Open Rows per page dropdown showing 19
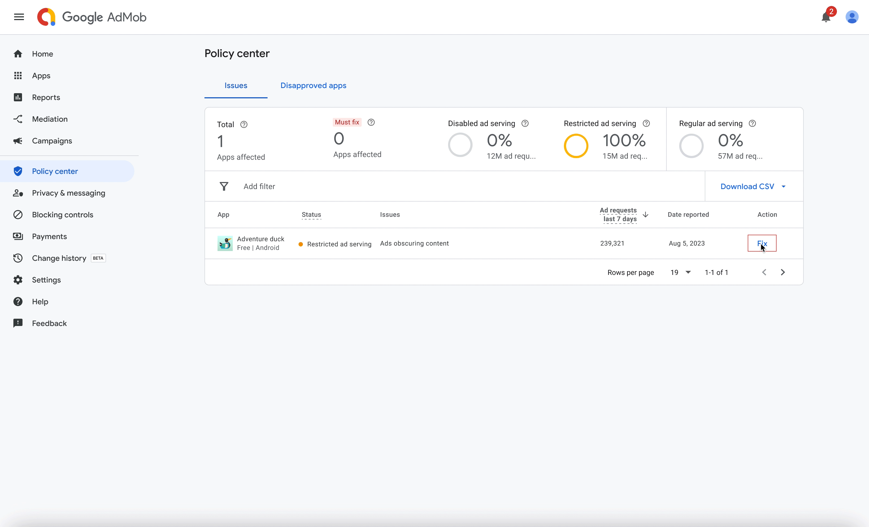The height and width of the screenshot is (527, 869). [x=681, y=272]
